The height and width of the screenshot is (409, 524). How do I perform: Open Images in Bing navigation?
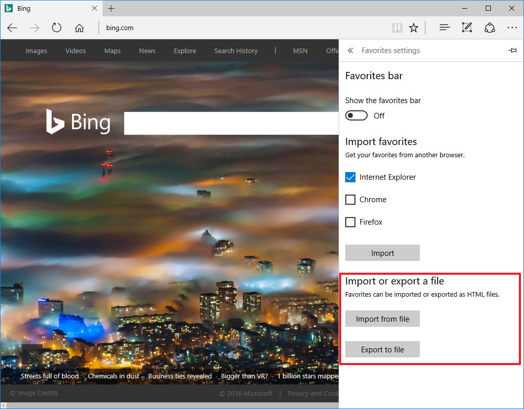tap(36, 51)
